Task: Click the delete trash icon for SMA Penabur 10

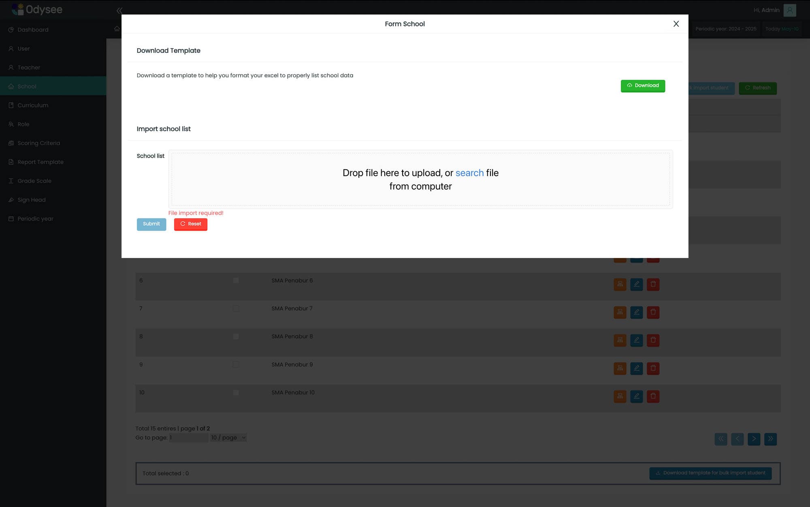Action: point(653,396)
